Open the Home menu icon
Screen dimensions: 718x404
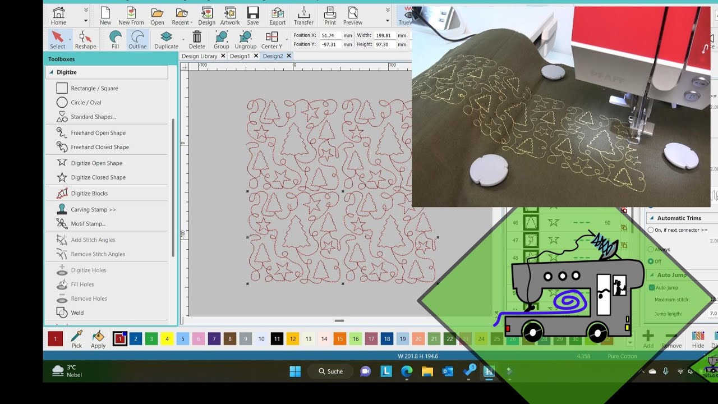tap(58, 16)
